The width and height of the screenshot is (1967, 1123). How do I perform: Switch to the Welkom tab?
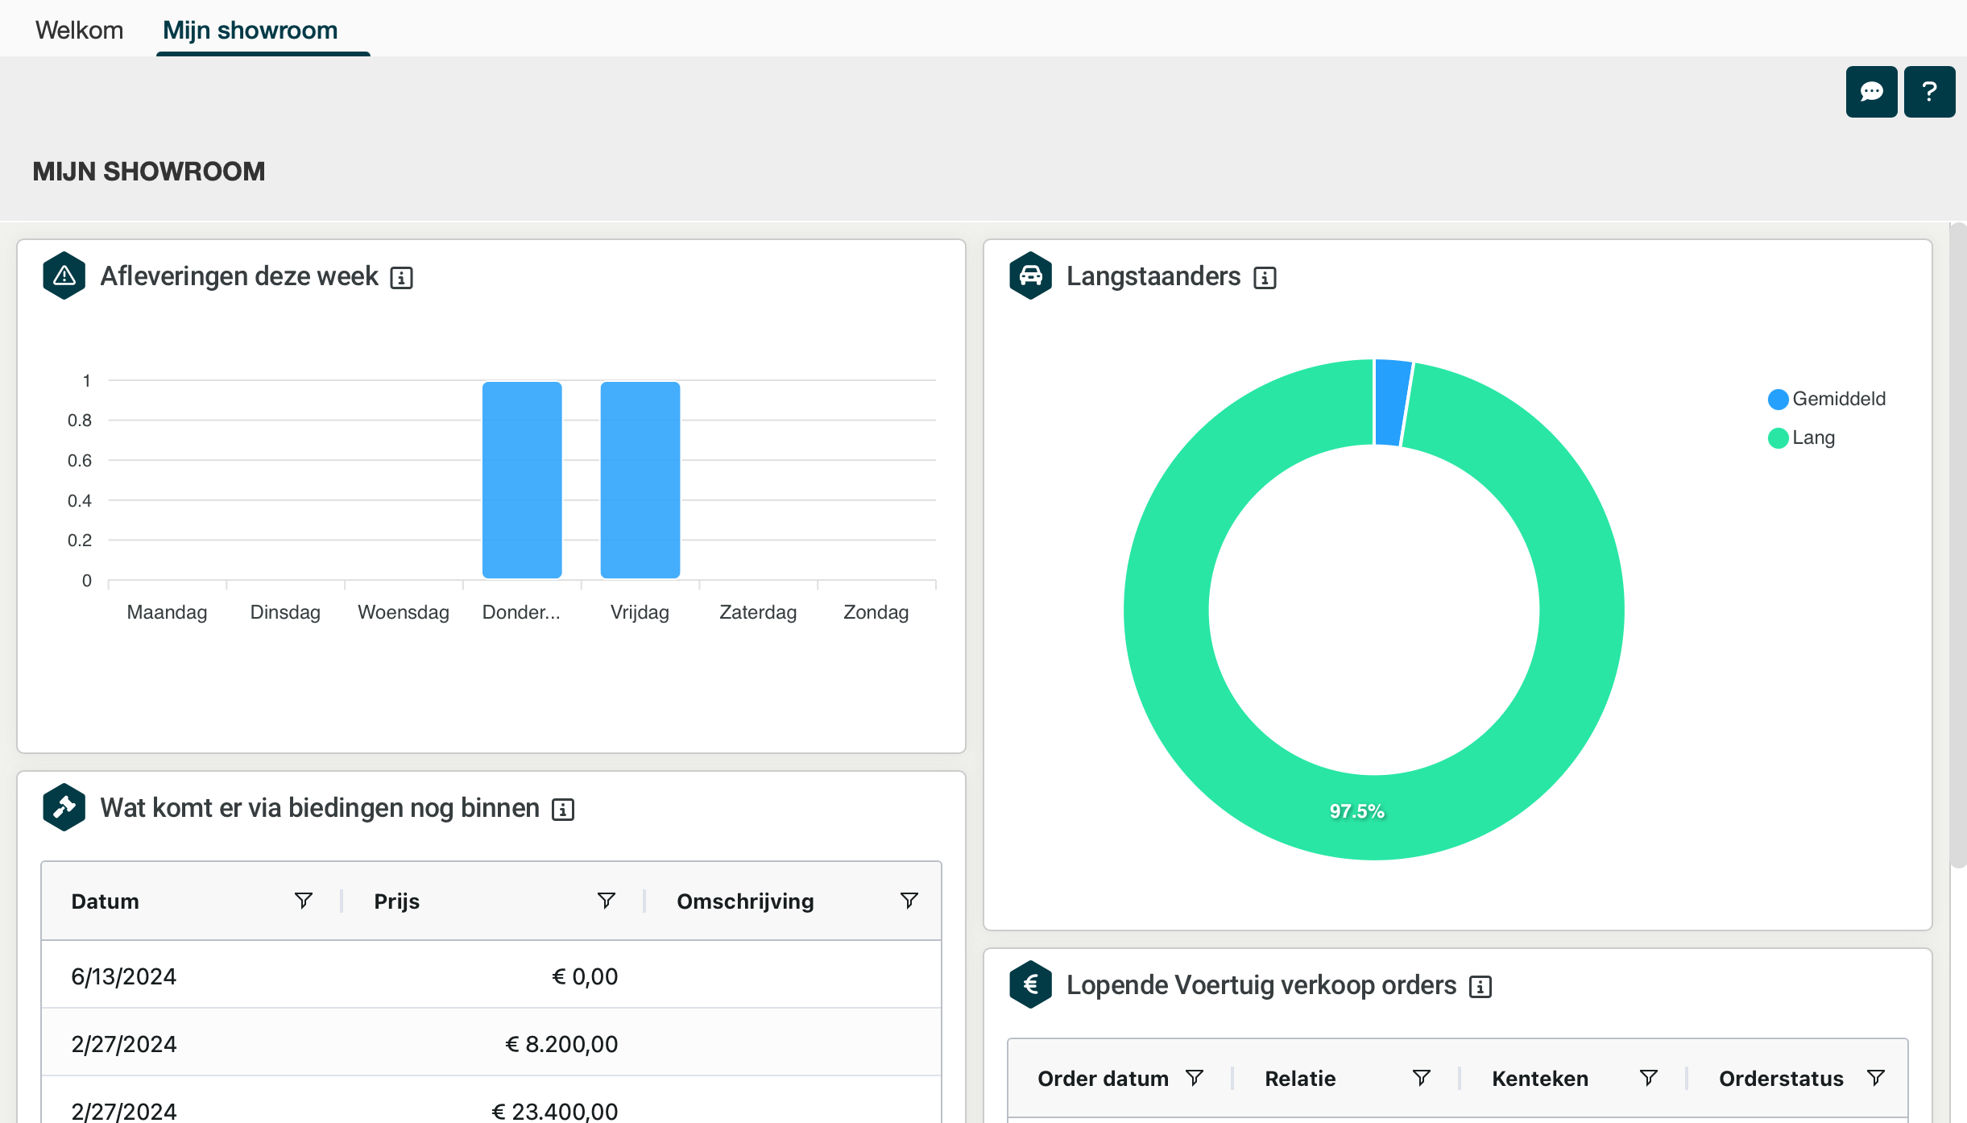tap(79, 30)
